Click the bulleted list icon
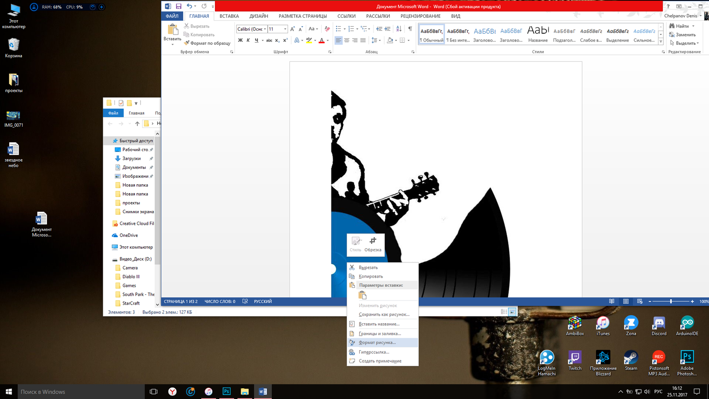 click(339, 29)
